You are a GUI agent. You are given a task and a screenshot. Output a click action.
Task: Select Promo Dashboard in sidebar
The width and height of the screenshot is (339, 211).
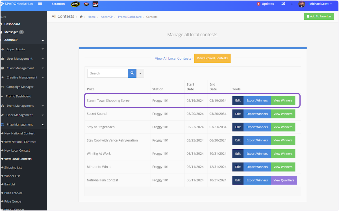tap(18, 96)
